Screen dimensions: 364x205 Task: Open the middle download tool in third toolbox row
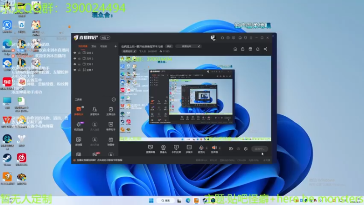point(95,141)
